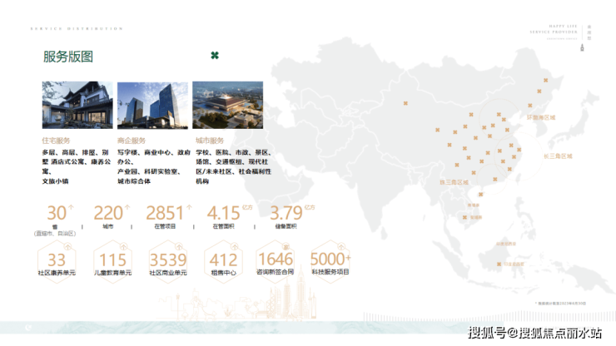Click the hexagon showing 5000+ 科技服务项目
The width and height of the screenshot is (616, 346).
tap(330, 261)
